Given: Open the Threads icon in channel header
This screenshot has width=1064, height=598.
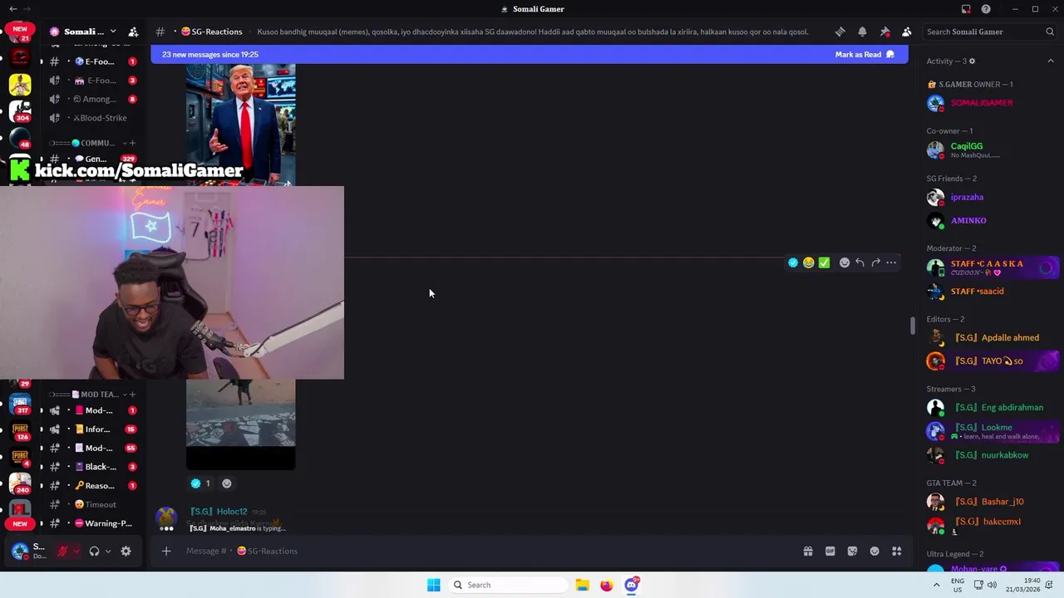Looking at the screenshot, I should 840,32.
